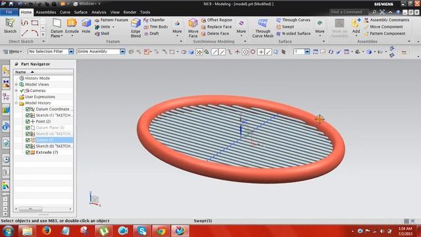Click the N-sided Surface tool
The height and width of the screenshot is (237, 421).
point(293,34)
